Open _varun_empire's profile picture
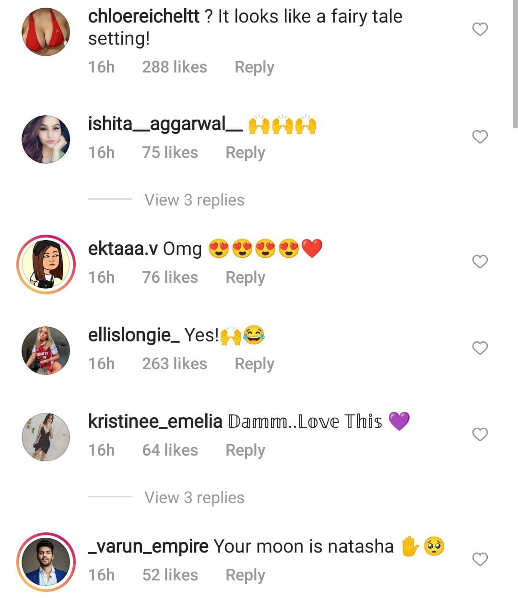This screenshot has width=518, height=603. [x=46, y=562]
